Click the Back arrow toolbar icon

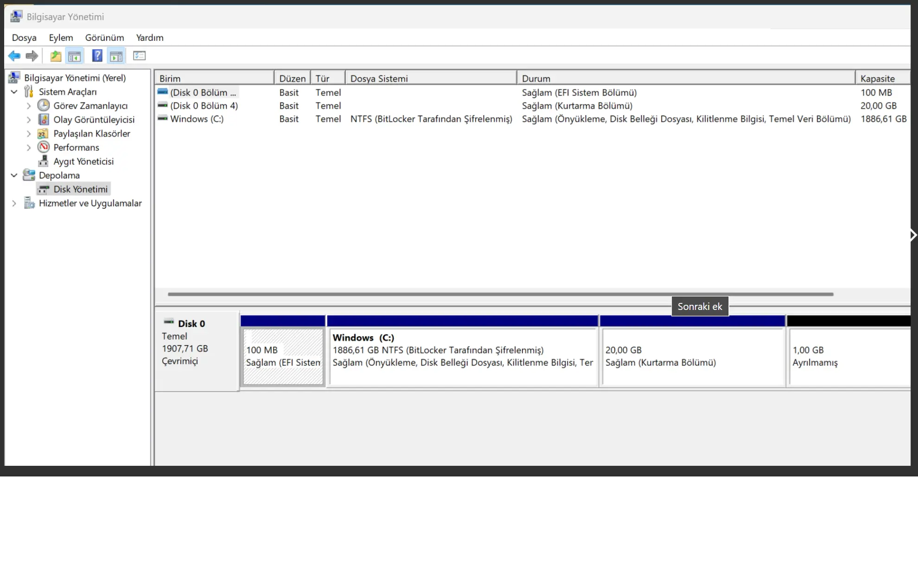tap(14, 56)
